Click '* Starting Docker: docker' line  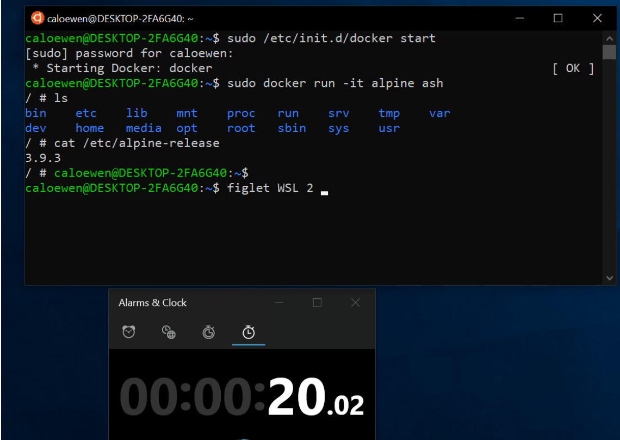coord(122,68)
